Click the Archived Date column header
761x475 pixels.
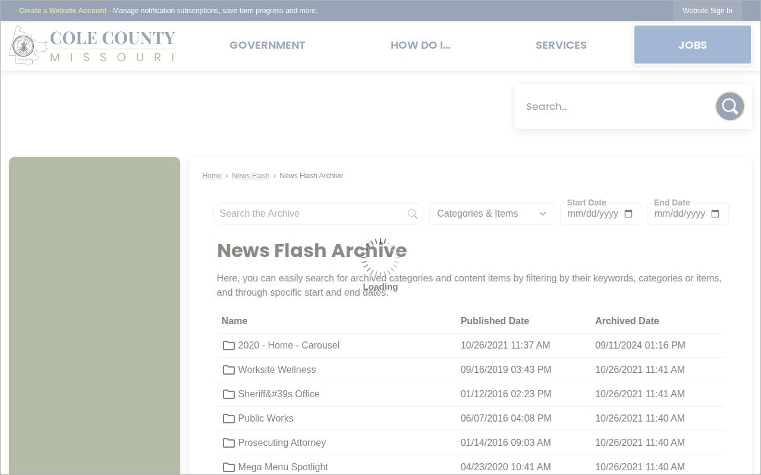[x=627, y=321]
